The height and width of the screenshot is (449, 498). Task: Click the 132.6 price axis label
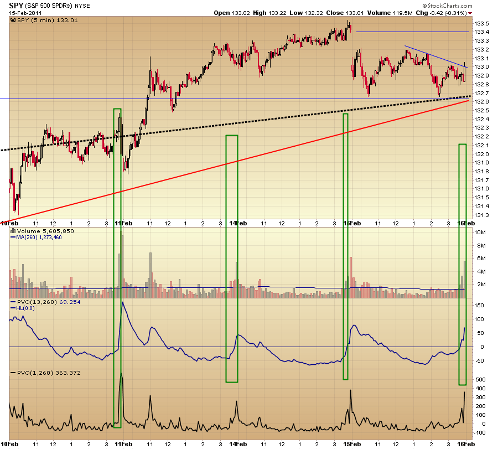(x=481, y=102)
